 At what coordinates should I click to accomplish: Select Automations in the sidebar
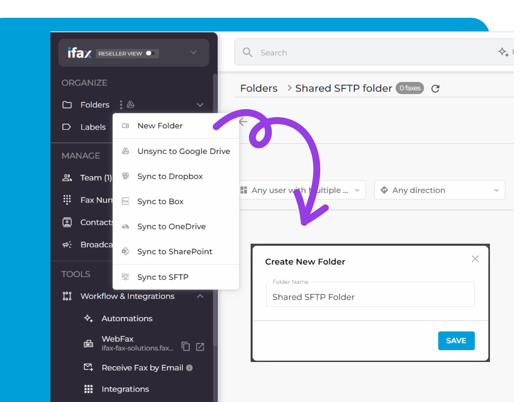[127, 319]
